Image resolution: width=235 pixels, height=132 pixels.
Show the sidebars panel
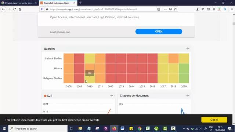(208, 9)
